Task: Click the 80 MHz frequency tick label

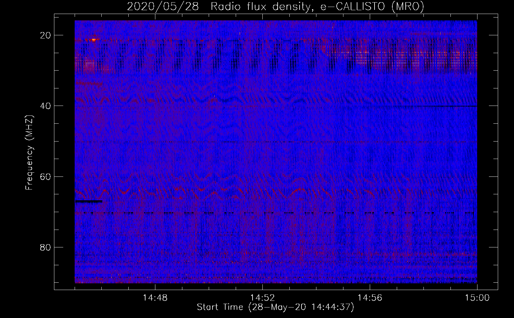Action: click(45, 247)
